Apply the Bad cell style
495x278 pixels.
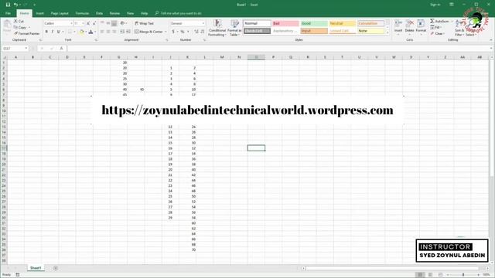[x=285, y=23]
